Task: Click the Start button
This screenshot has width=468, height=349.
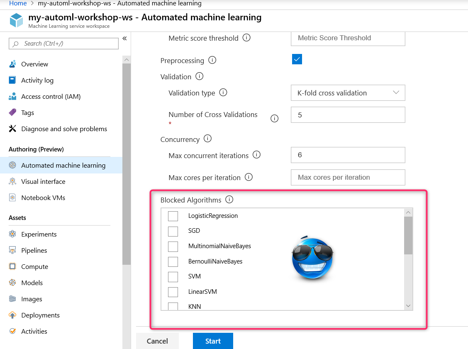Action: (x=213, y=341)
